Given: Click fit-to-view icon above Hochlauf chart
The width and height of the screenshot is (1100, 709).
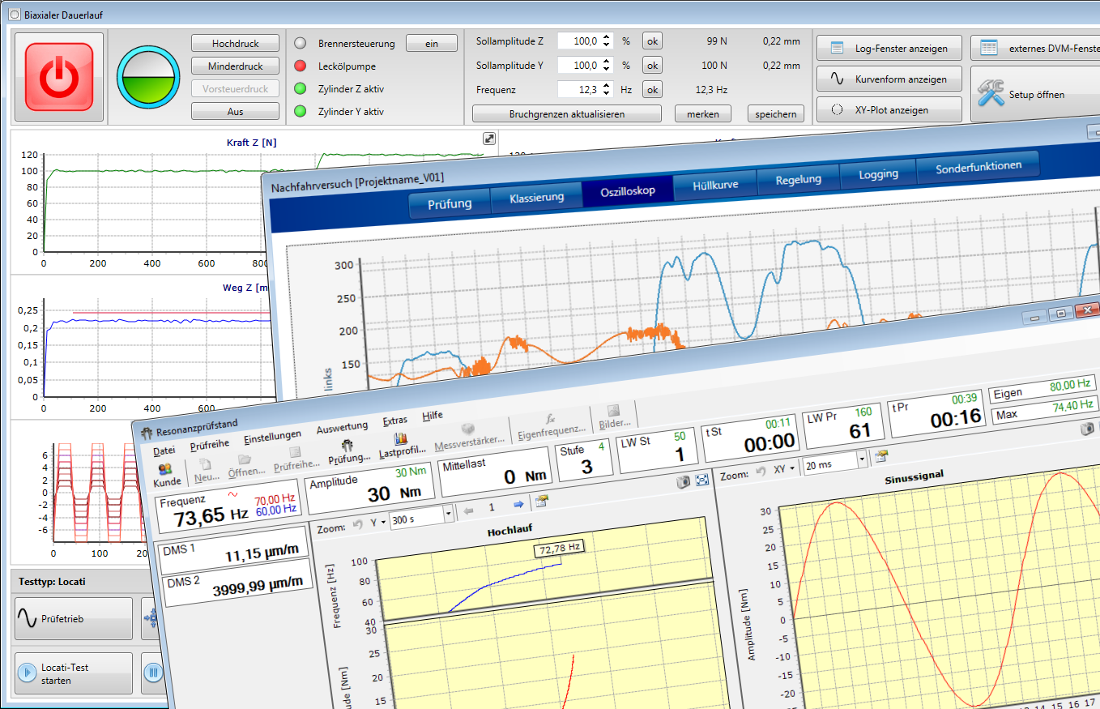Looking at the screenshot, I should tap(701, 480).
